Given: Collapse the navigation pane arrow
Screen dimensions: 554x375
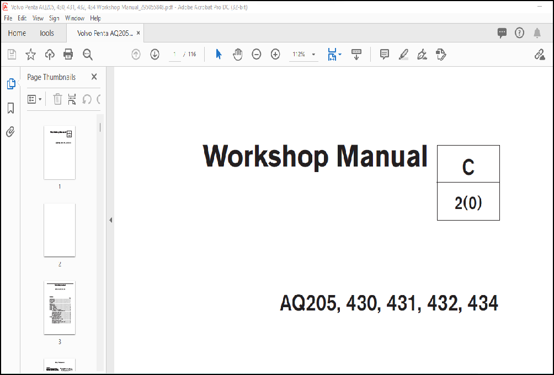Looking at the screenshot, I should click(x=110, y=220).
